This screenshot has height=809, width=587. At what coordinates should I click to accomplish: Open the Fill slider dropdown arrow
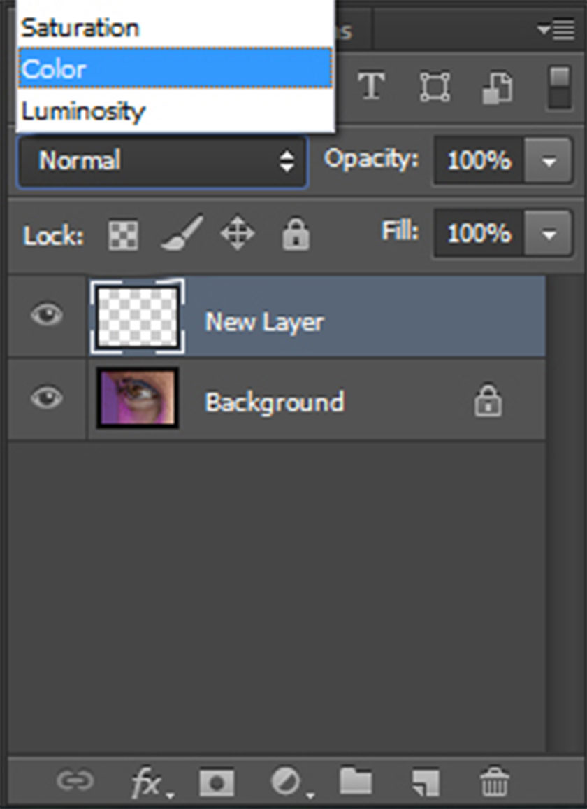coord(549,233)
